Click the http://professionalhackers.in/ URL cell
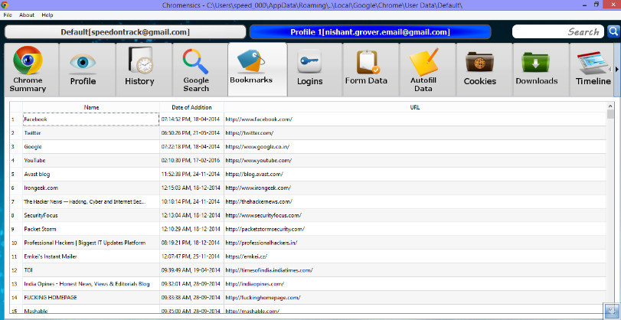The height and width of the screenshot is (320, 621). (415, 243)
